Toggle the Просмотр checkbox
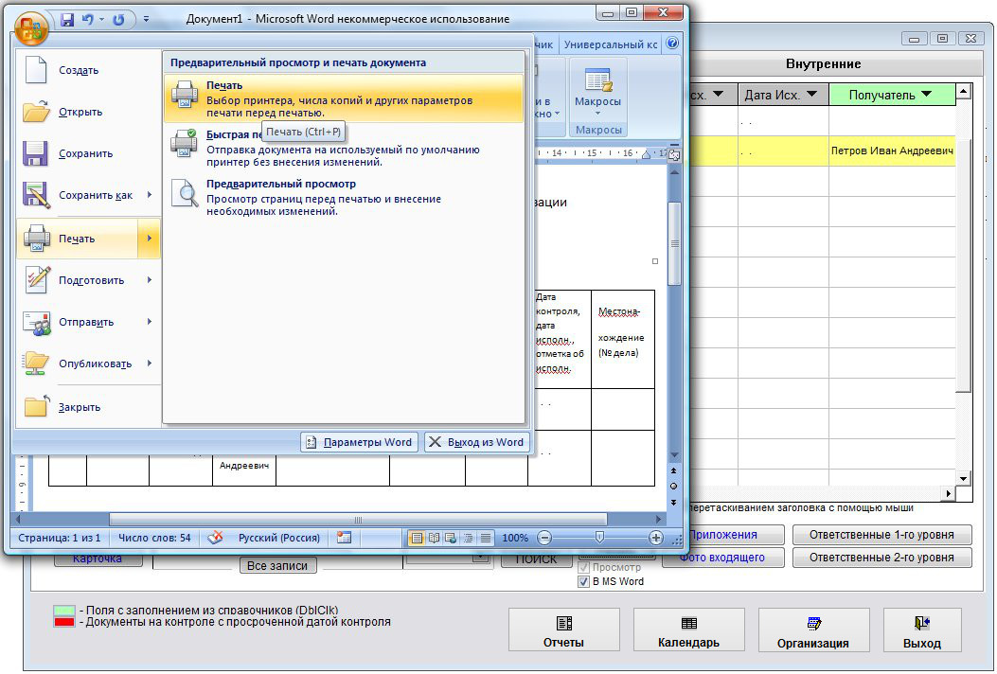The height and width of the screenshot is (674, 997). pos(583,567)
